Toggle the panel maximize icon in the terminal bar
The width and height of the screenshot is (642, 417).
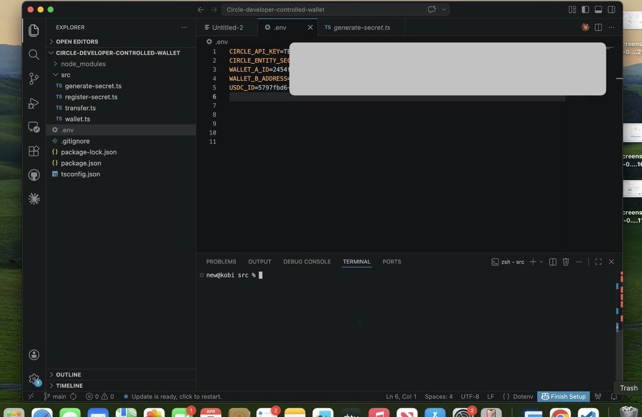click(x=598, y=262)
